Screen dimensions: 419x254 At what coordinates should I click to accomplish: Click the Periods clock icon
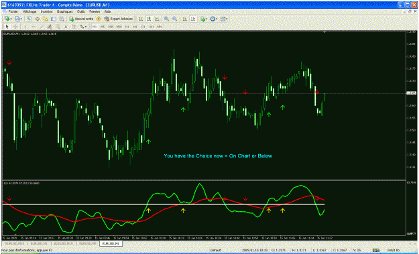(x=213, y=19)
